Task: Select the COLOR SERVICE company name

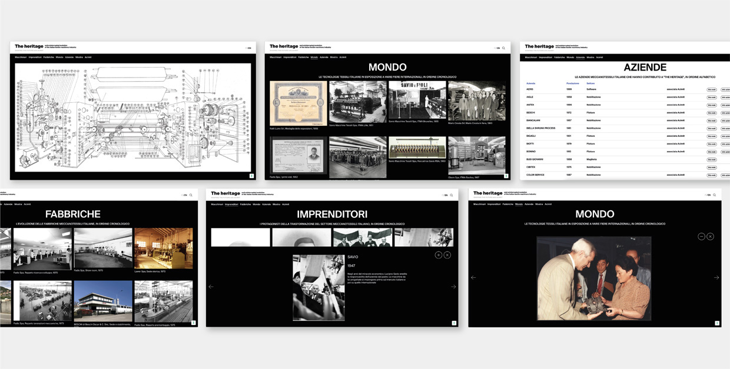Action: 535,175
